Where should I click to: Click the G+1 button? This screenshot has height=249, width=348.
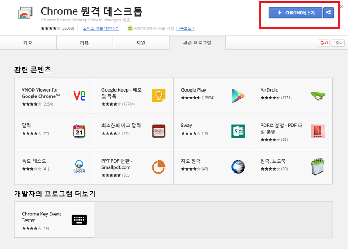coord(324,43)
